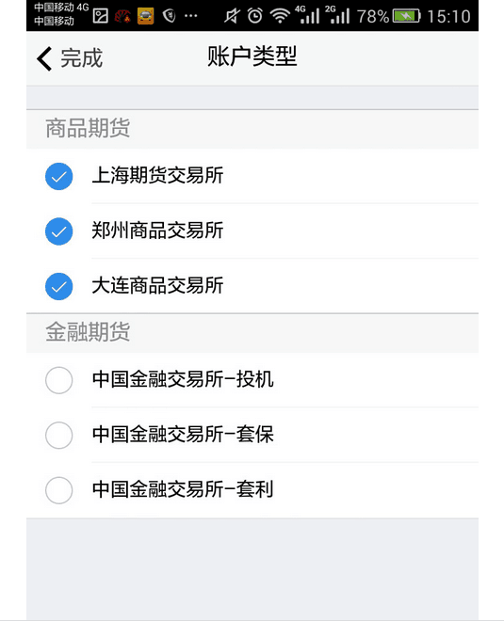The width and height of the screenshot is (504, 621).
Task: Tap the alarm clock status icon
Action: [255, 16]
